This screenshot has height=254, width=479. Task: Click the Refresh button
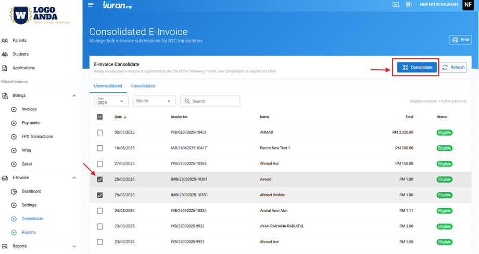pyautogui.click(x=453, y=67)
